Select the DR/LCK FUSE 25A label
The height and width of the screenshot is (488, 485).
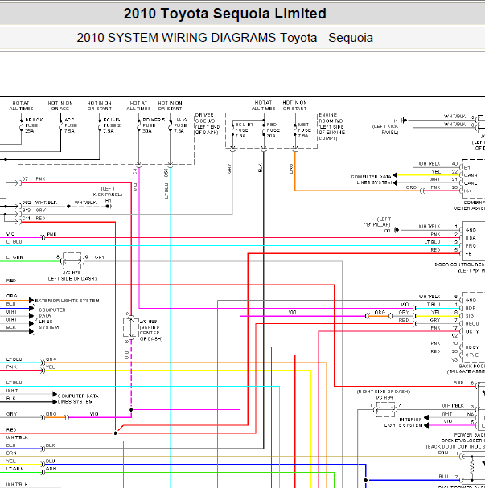[x=34, y=125]
